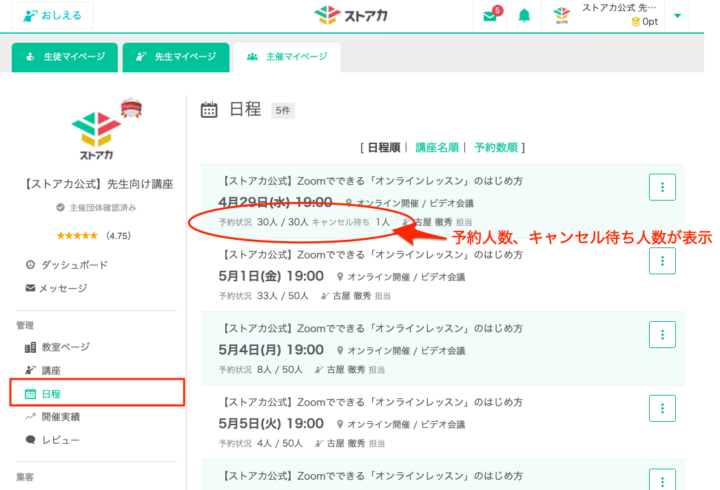Open options menu for 5月4日(月) schedule
This screenshot has width=720, height=490.
(662, 335)
